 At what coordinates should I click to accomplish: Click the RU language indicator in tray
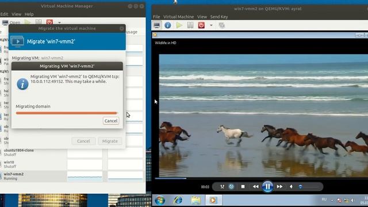point(324,200)
